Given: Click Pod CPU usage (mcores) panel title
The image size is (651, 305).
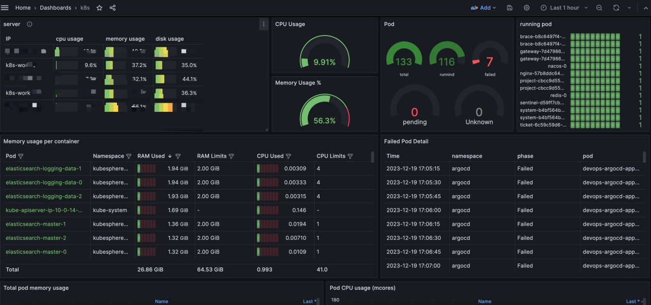Looking at the screenshot, I should click(x=363, y=288).
